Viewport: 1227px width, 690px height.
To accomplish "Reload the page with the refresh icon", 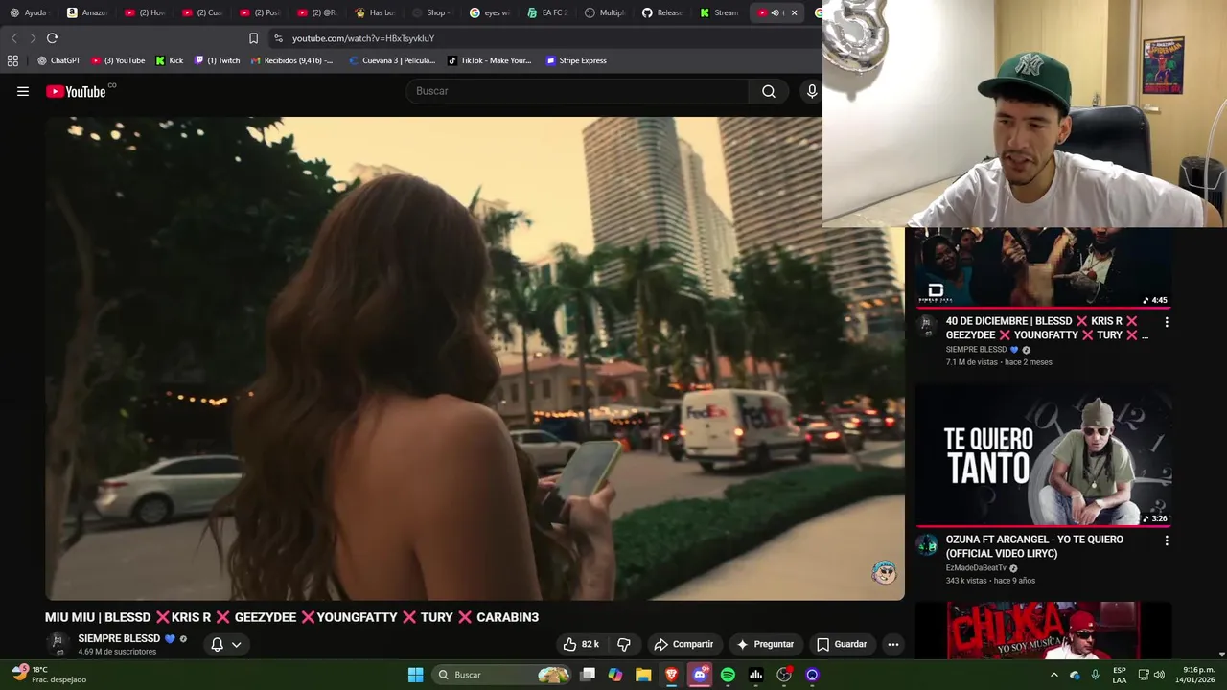I will [x=52, y=38].
